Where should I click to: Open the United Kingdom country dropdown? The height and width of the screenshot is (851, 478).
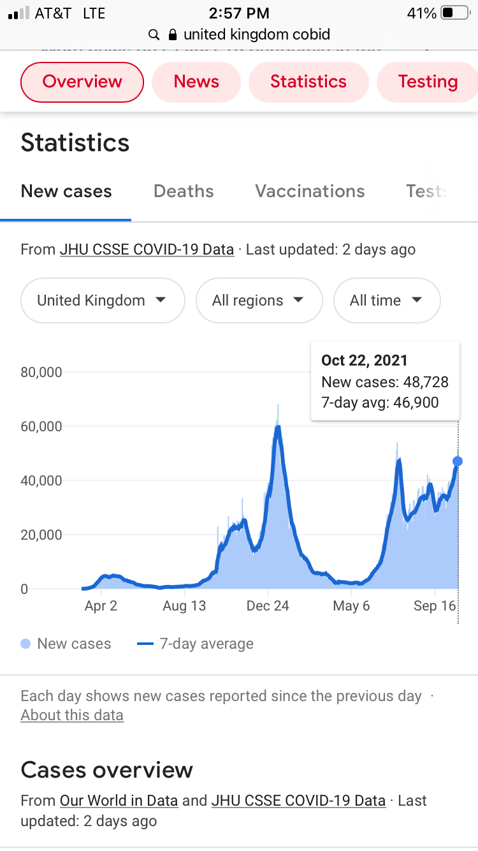tap(103, 300)
